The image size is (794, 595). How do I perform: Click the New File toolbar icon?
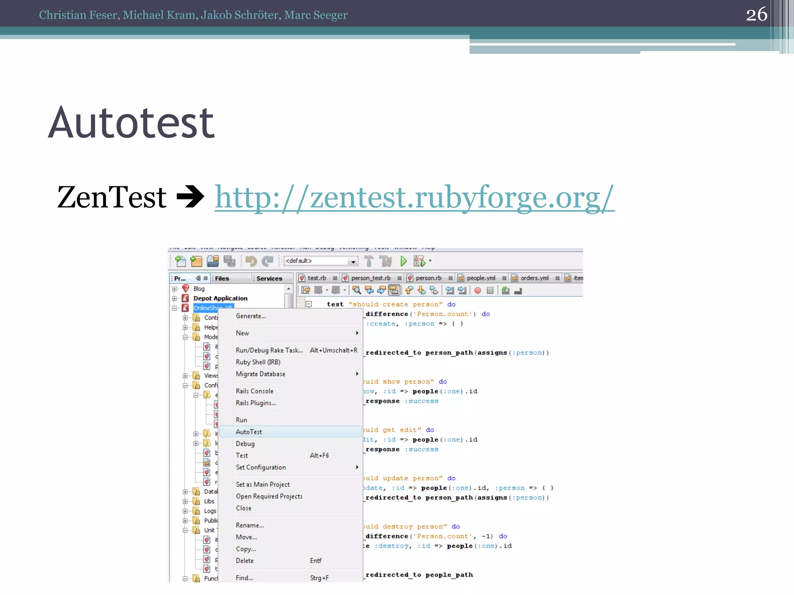click(x=180, y=261)
